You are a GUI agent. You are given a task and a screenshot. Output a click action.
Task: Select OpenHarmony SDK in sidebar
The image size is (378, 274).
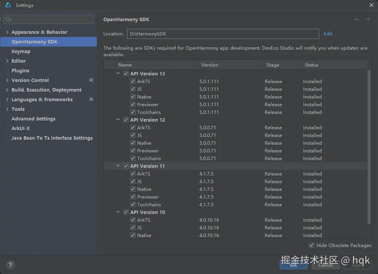pos(48,42)
